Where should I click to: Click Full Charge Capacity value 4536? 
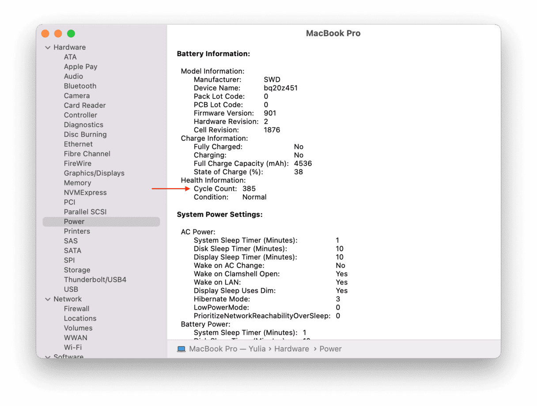pos(303,164)
